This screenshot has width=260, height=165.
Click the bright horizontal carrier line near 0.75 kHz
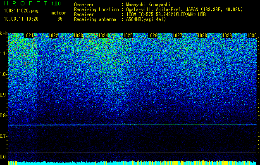click(x=132, y=125)
